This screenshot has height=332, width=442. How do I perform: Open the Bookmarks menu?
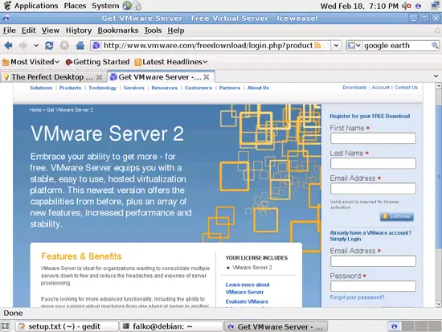tap(118, 31)
